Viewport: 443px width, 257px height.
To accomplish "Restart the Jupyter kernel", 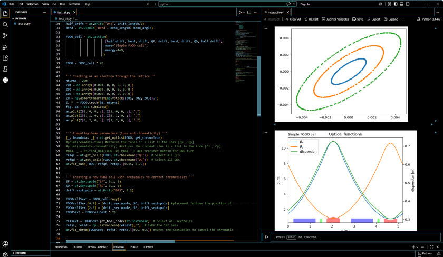I will (311, 19).
